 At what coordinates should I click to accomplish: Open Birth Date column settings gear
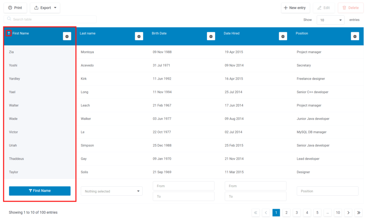coord(211,36)
